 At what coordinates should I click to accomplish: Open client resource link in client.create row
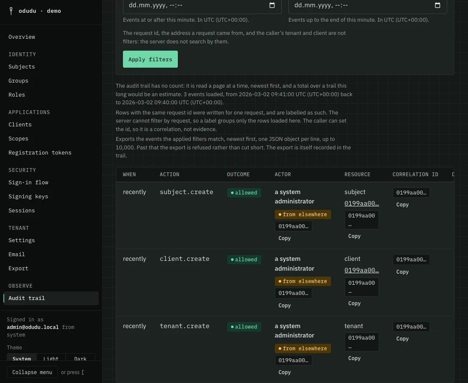[362, 270]
